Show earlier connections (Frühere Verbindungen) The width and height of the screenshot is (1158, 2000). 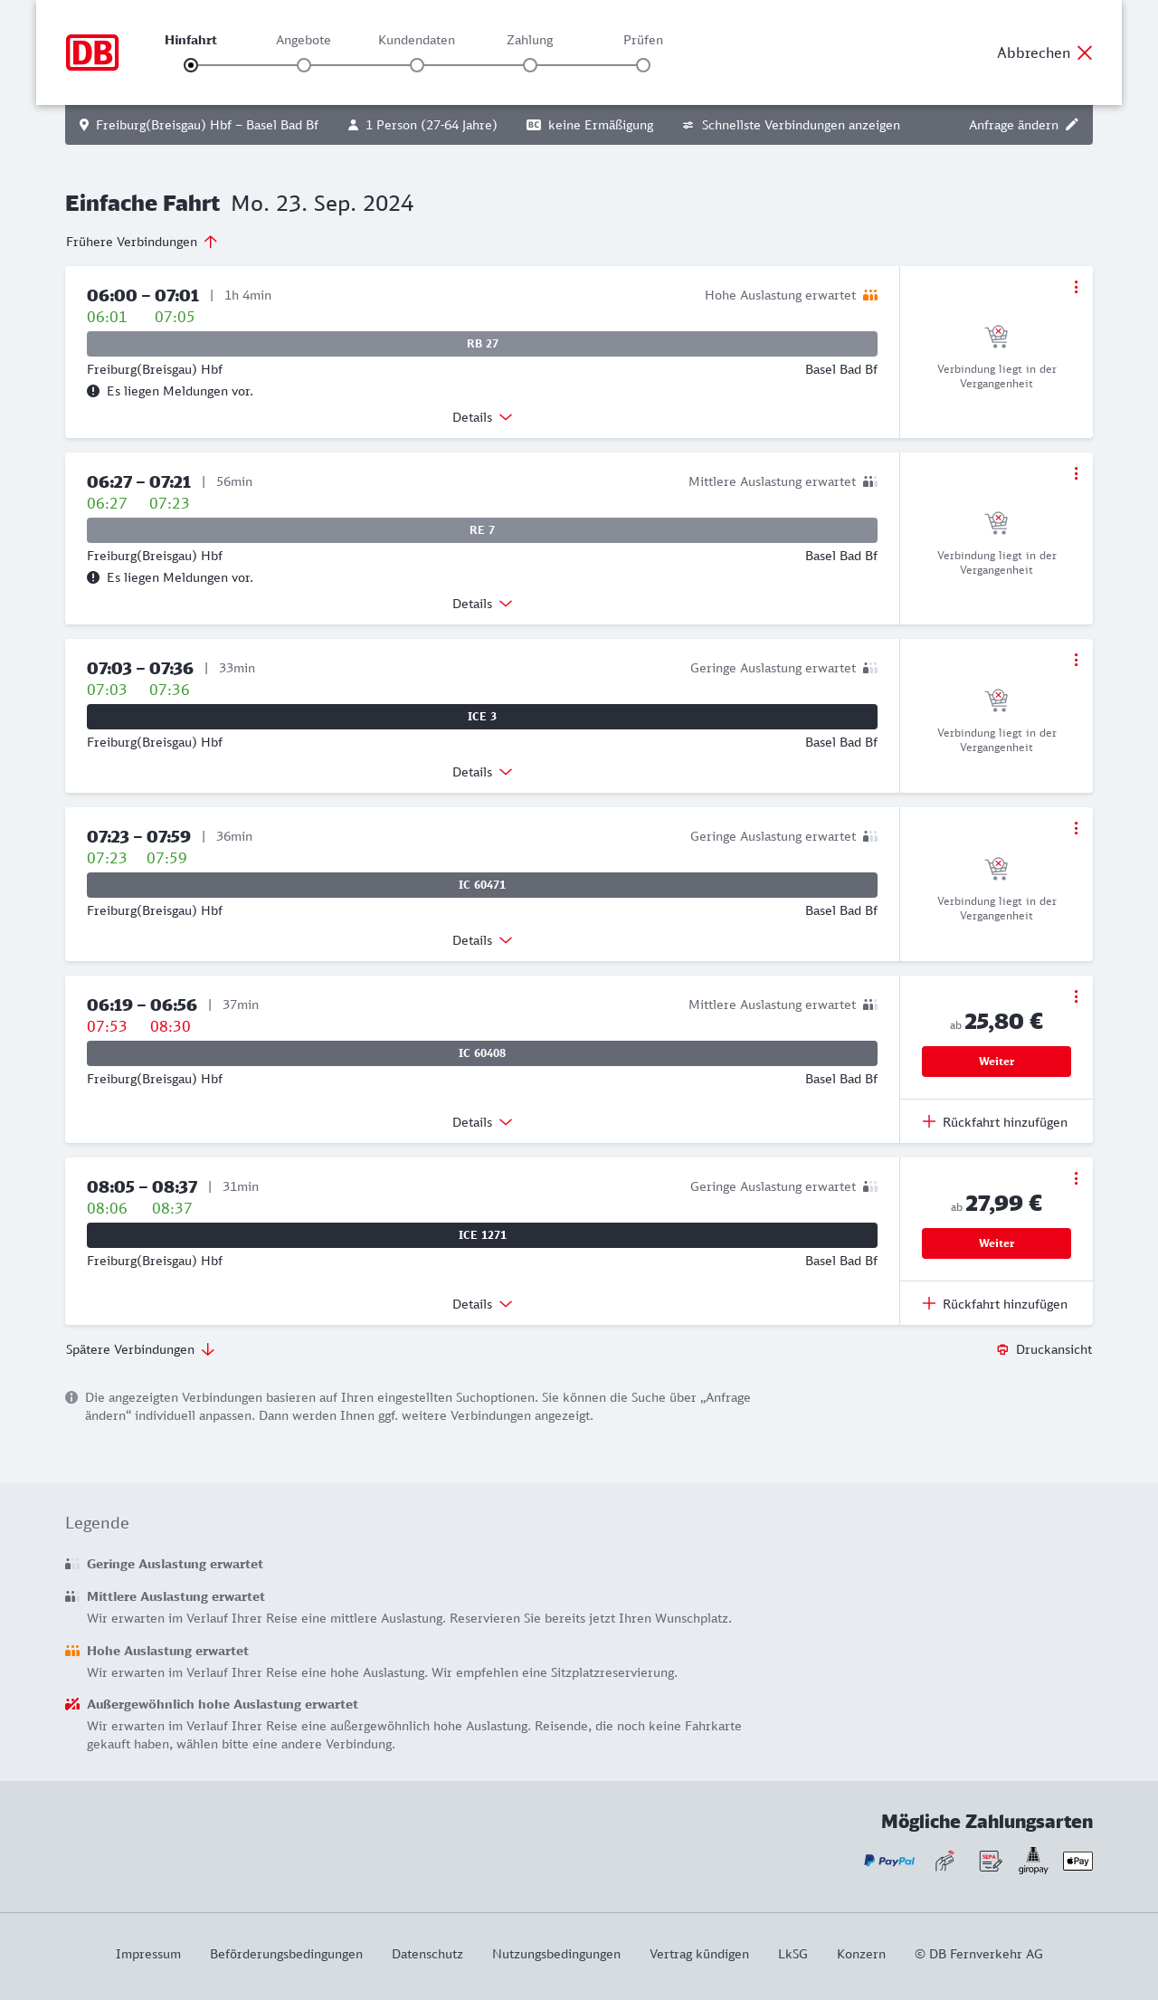pyautogui.click(x=142, y=242)
